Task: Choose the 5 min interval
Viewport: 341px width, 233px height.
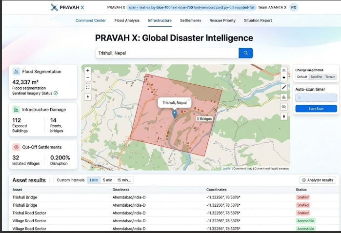Action: click(108, 180)
